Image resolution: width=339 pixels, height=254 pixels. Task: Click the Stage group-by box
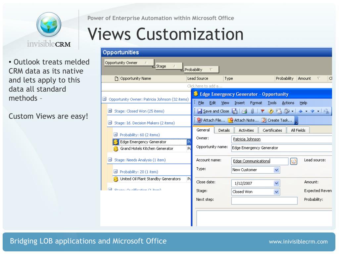click(169, 66)
